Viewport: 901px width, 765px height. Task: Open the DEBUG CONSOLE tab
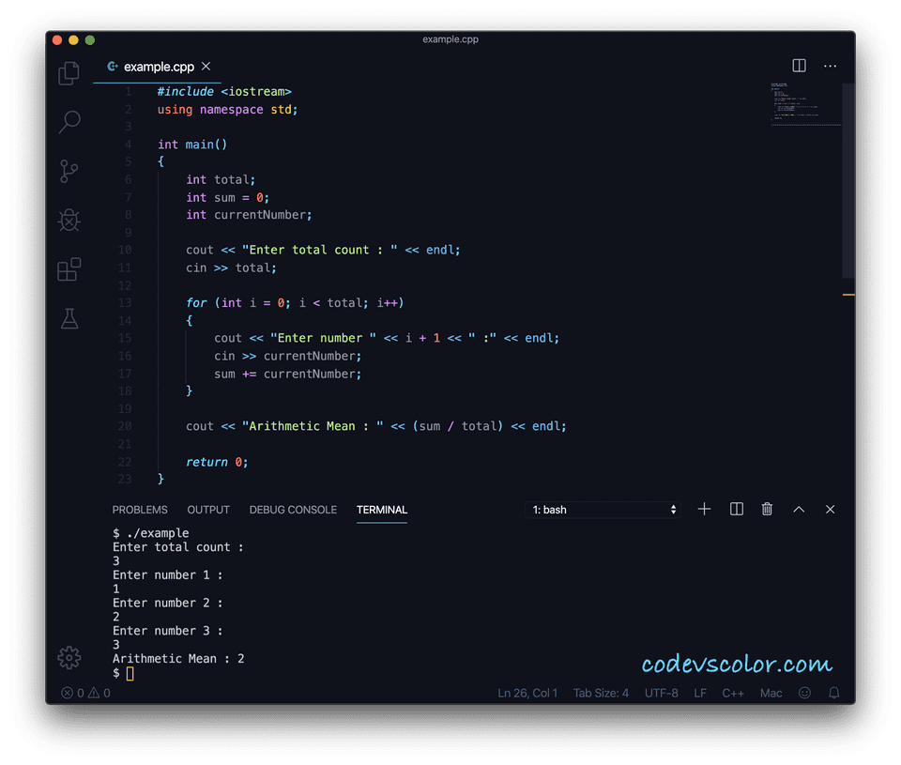pos(292,510)
